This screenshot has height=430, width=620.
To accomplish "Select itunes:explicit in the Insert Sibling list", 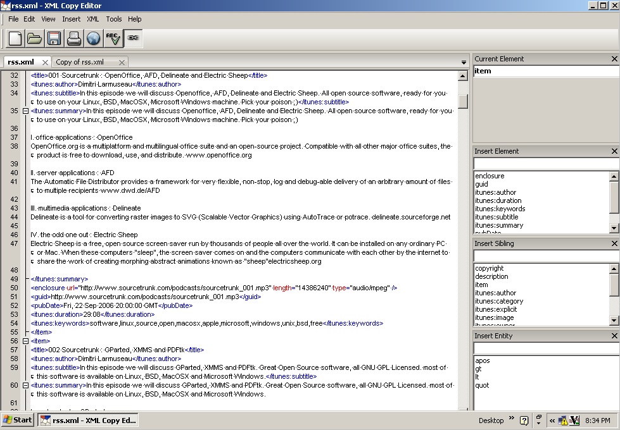I will (496, 310).
